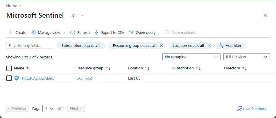Open the more options ellipsis menu
The width and height of the screenshot is (276, 118).
click(83, 15)
